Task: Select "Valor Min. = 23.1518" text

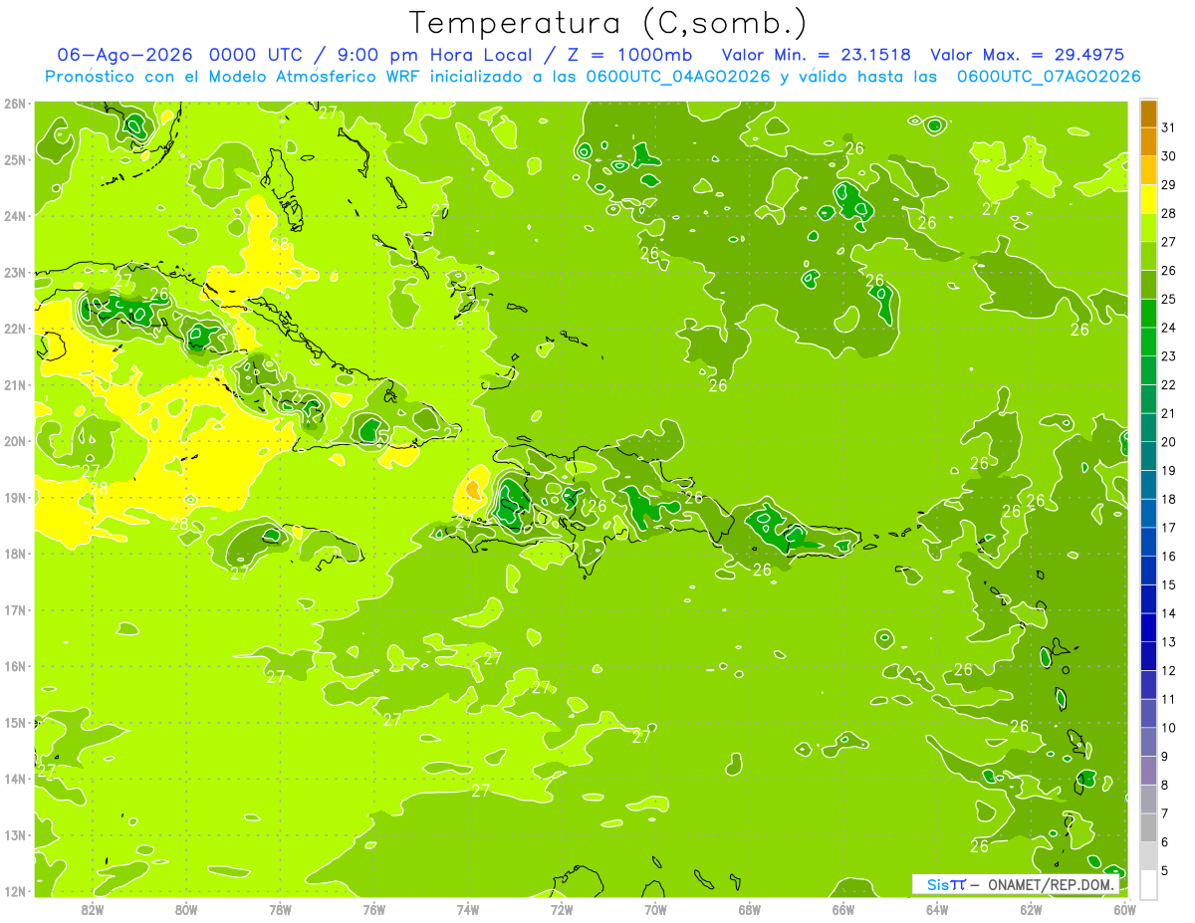Action: [x=816, y=55]
